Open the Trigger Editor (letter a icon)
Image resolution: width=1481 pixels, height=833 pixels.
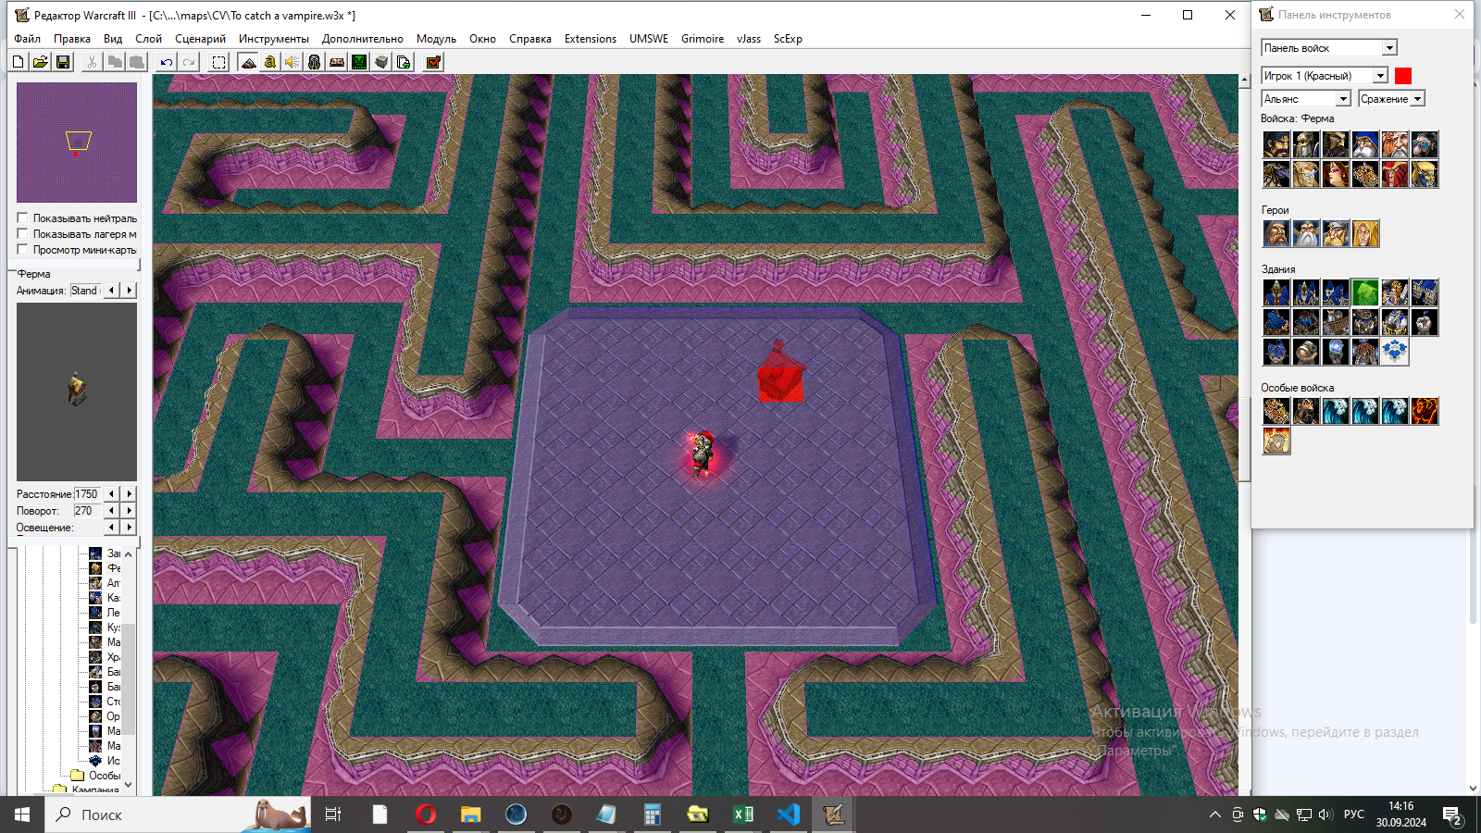tap(270, 62)
